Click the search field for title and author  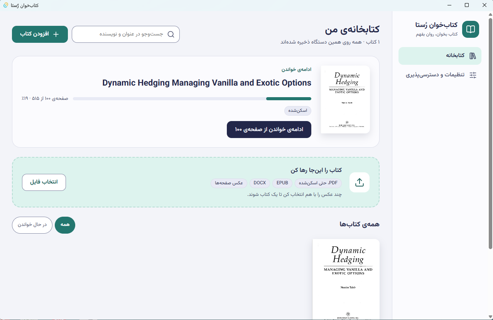tap(126, 34)
